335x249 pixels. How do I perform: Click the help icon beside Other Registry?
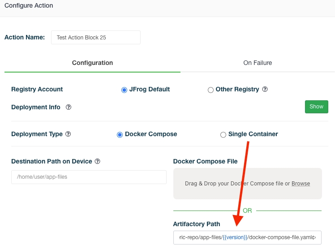tap(265, 90)
